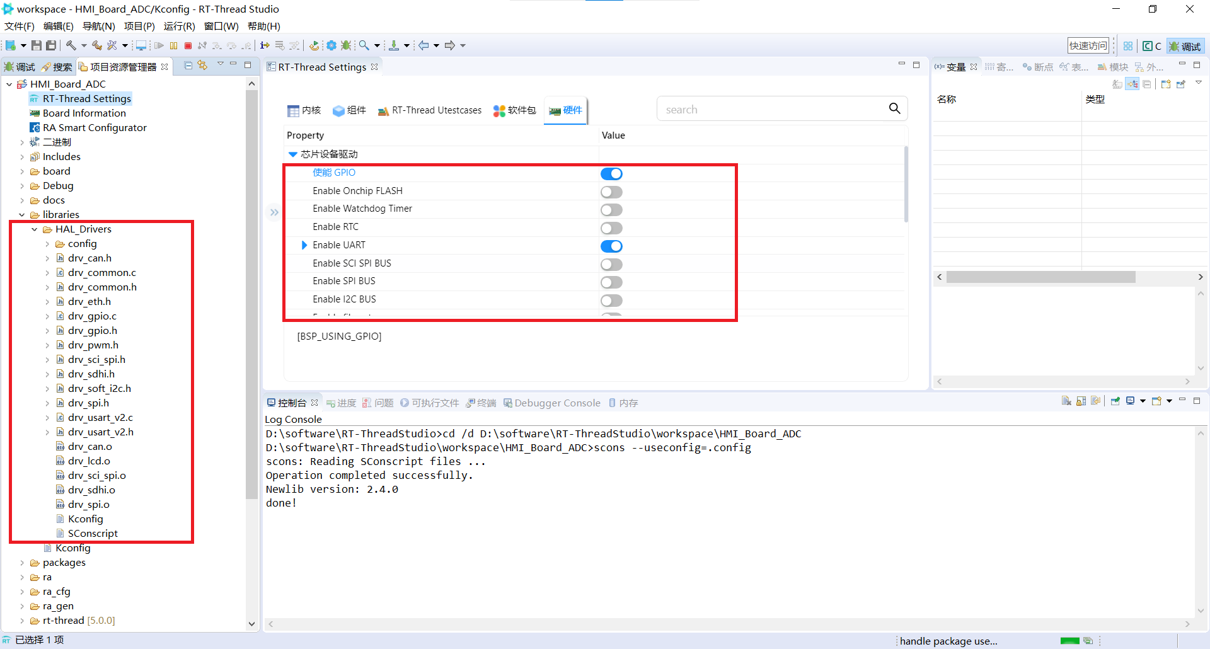Screen dimensions: 1210x649
Task: Toggle Enable I2C BUS switch
Action: click(x=611, y=301)
